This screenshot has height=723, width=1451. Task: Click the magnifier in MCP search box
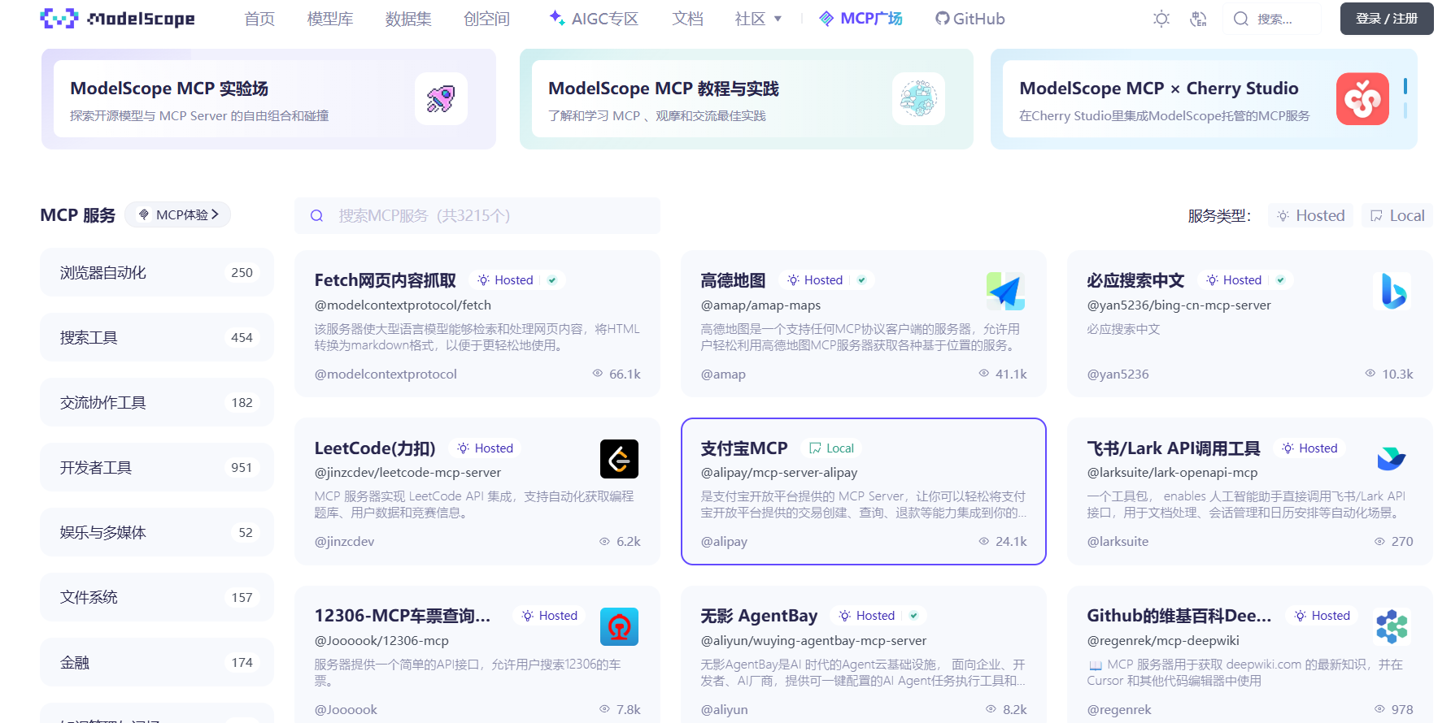(x=317, y=216)
